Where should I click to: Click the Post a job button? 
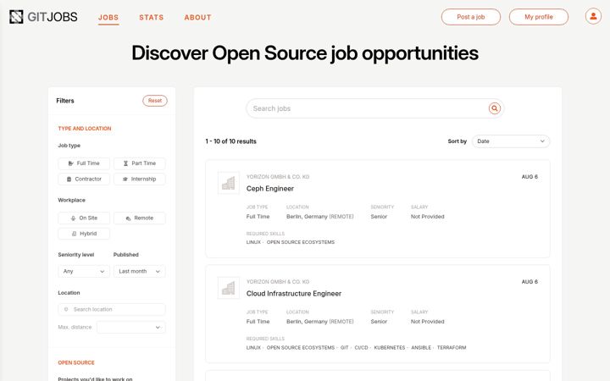(471, 17)
